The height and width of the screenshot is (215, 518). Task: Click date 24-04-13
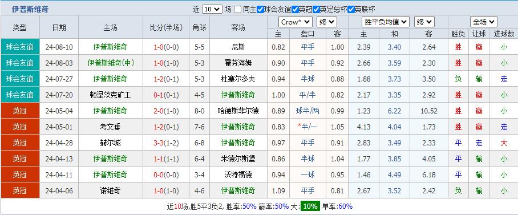pyautogui.click(x=59, y=159)
